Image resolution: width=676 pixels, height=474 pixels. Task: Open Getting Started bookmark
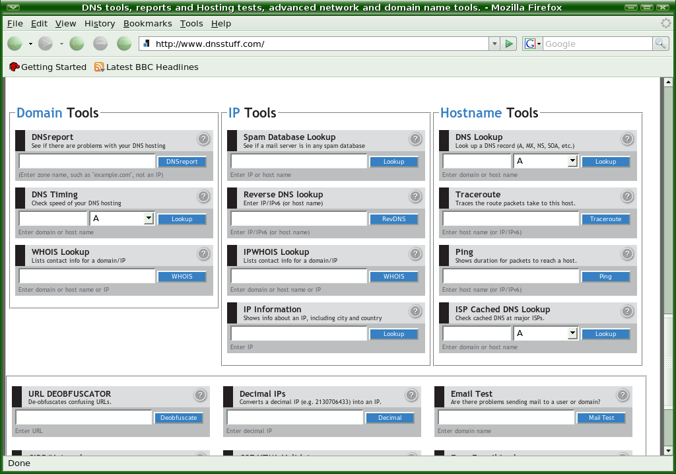[x=48, y=67]
